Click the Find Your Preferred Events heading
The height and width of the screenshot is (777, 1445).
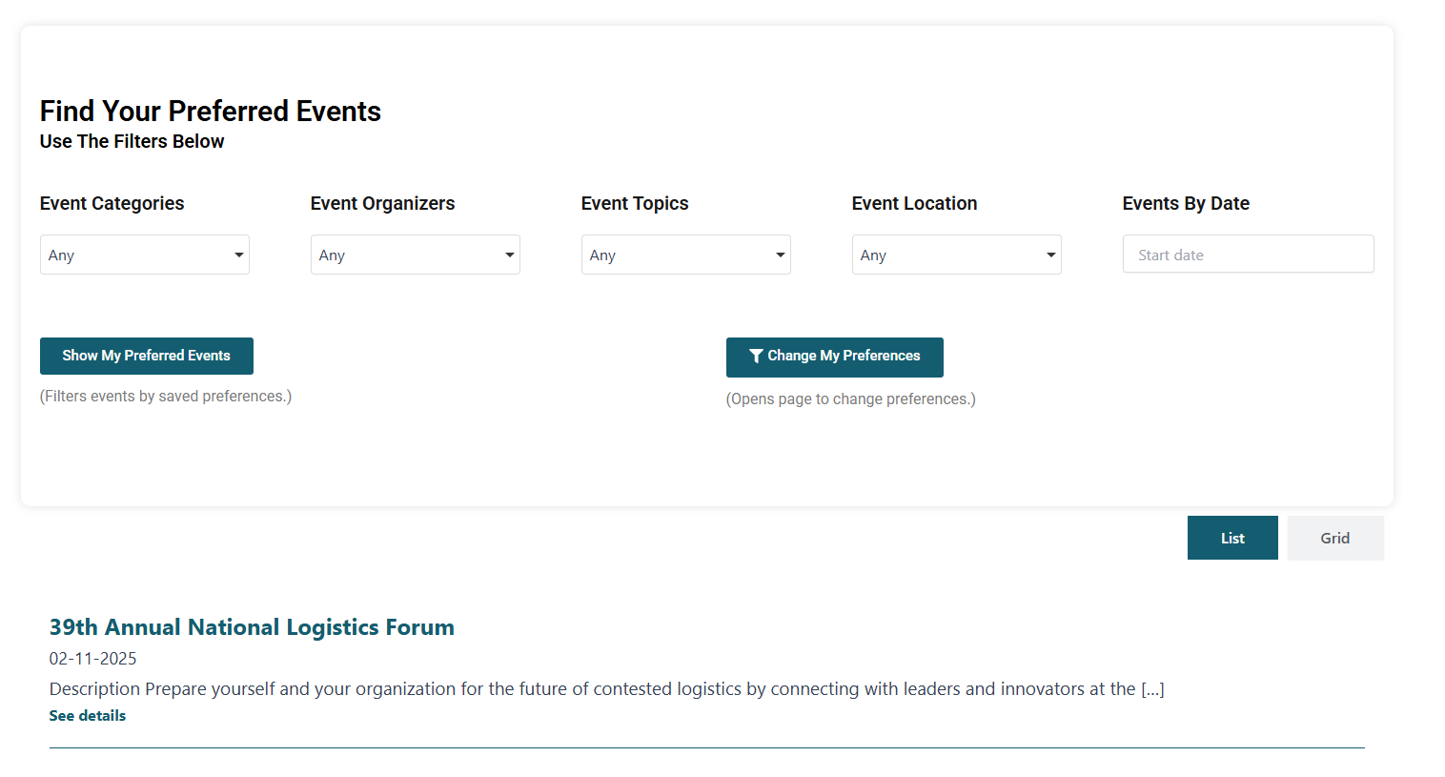pyautogui.click(x=211, y=112)
